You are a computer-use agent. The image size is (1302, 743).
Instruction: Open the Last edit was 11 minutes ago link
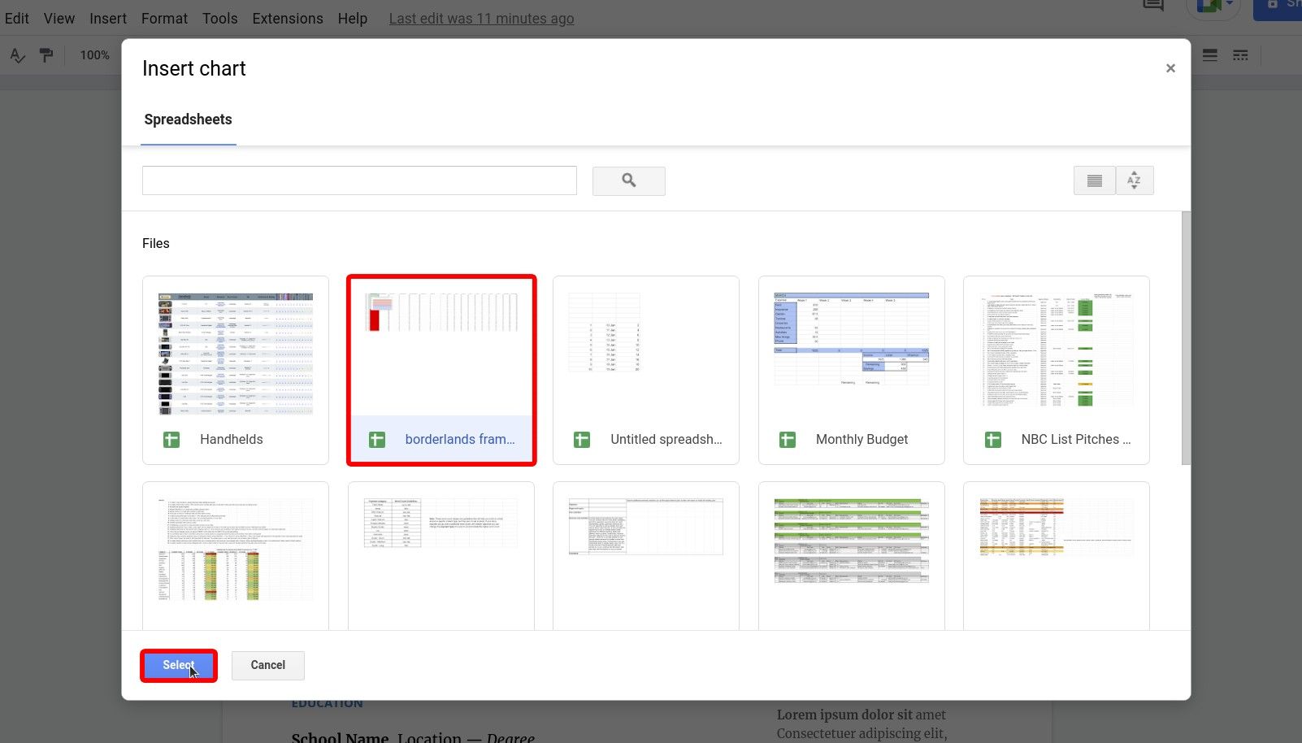pyautogui.click(x=481, y=18)
